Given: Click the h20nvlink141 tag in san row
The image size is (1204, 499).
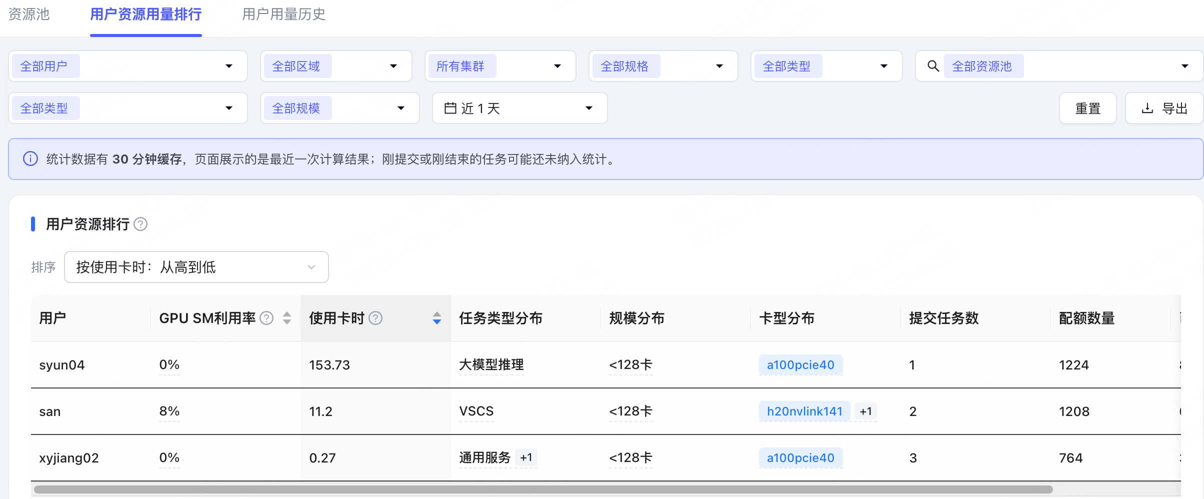Looking at the screenshot, I should coord(804,411).
